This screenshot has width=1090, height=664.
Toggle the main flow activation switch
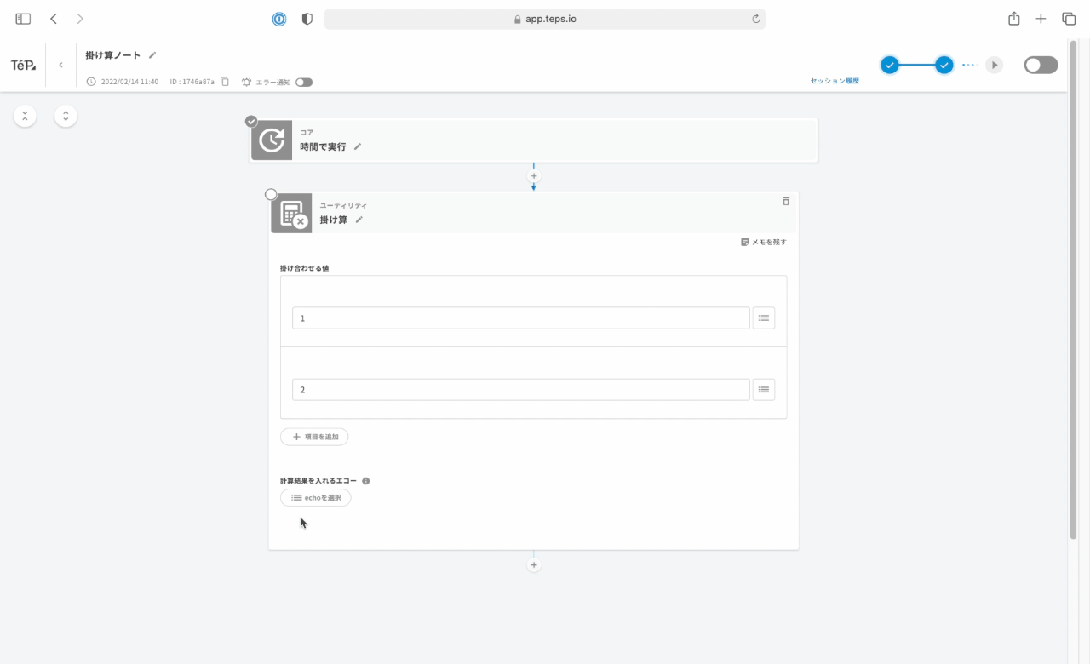click(x=1041, y=66)
